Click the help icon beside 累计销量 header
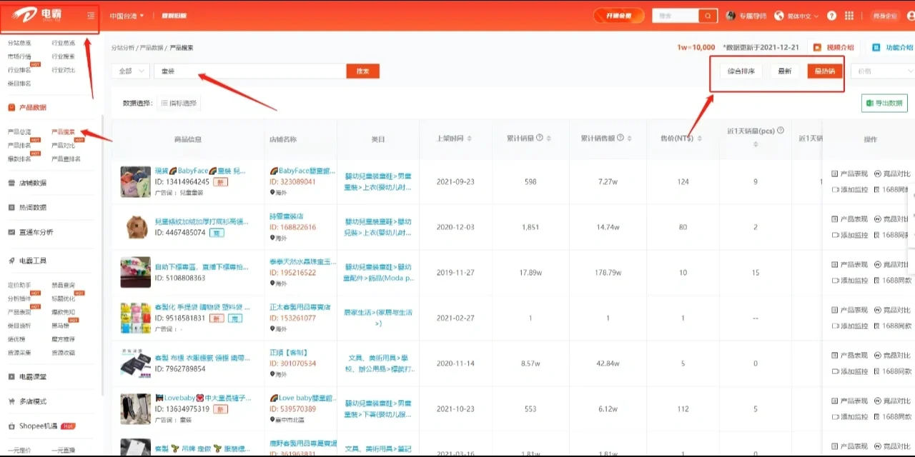 [x=540, y=138]
